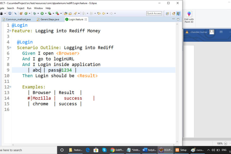Open the Run menu
Image resolution: width=231 pixels, height=154 pixels.
point(29,8)
